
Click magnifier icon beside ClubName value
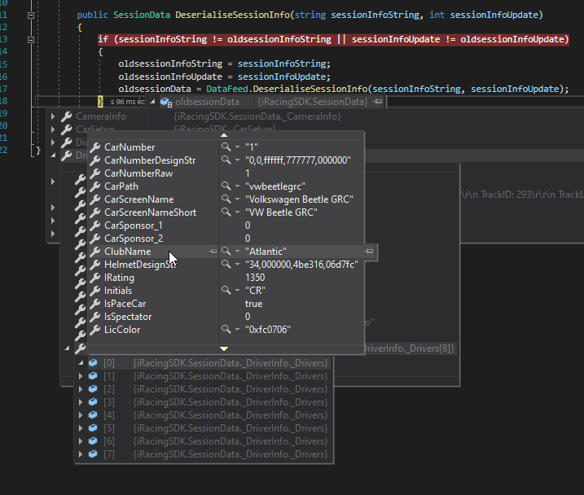pyautogui.click(x=226, y=251)
